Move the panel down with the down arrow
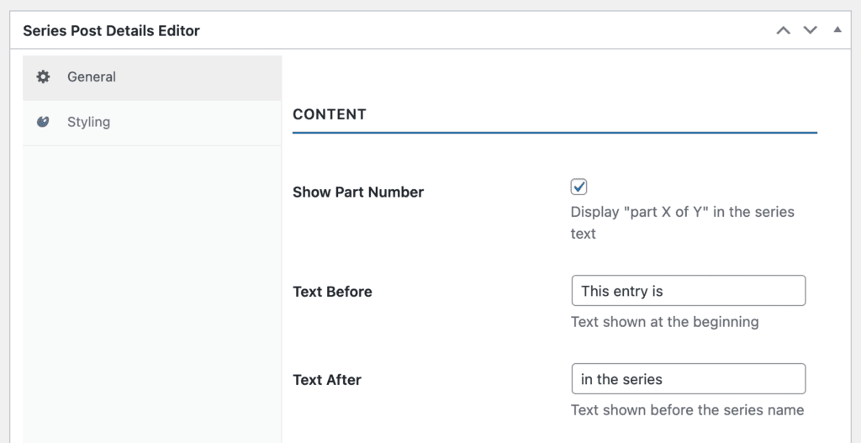 [810, 31]
